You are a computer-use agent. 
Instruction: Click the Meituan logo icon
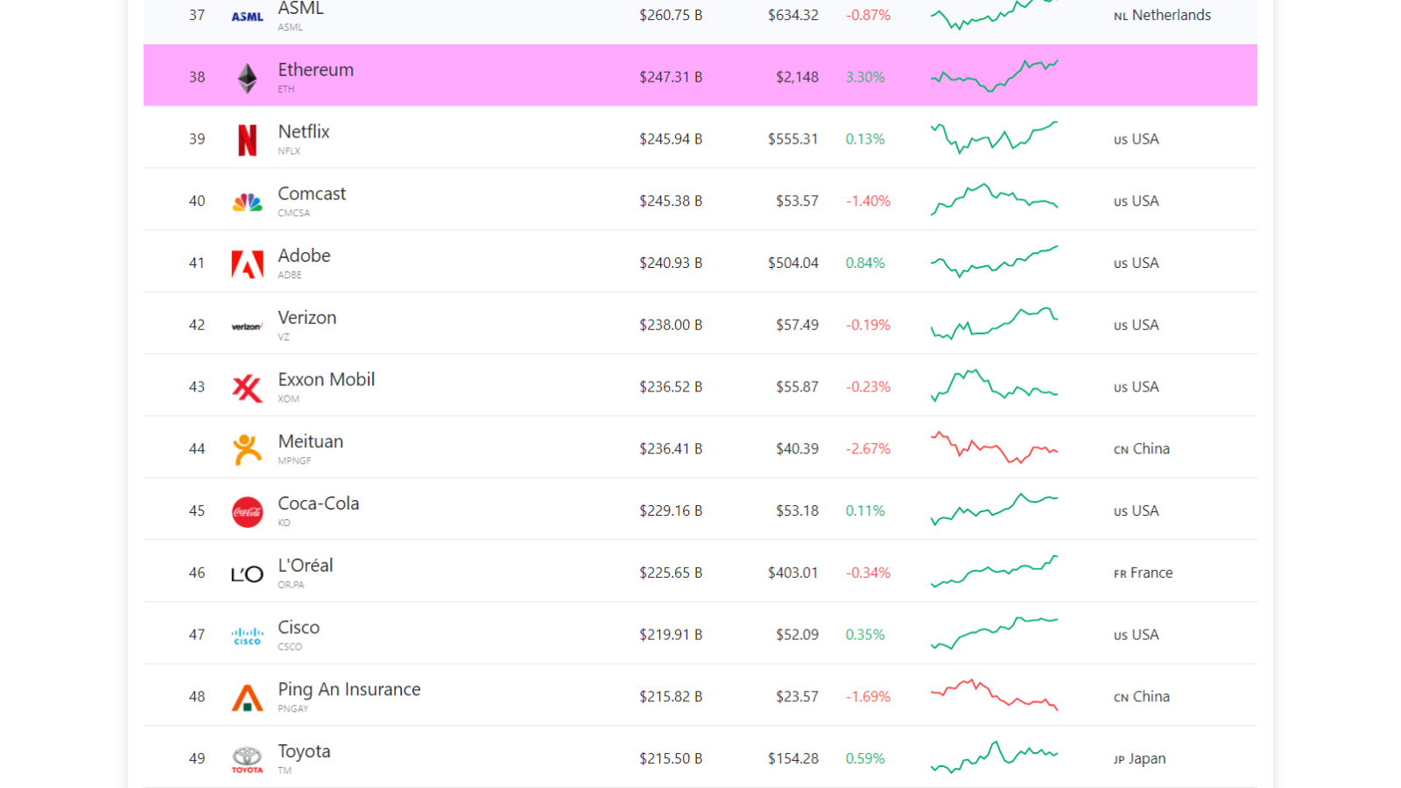[x=247, y=450]
